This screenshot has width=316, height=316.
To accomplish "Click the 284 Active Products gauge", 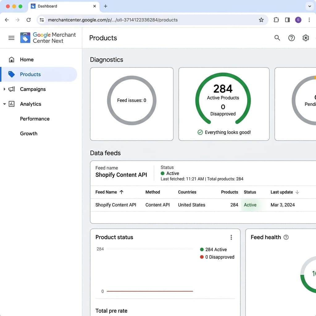I will pos(223,98).
